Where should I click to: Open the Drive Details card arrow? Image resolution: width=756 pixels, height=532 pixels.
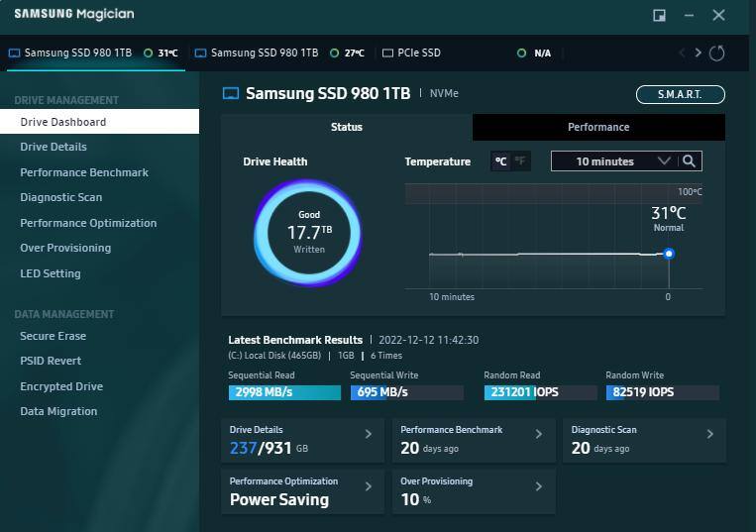(369, 434)
